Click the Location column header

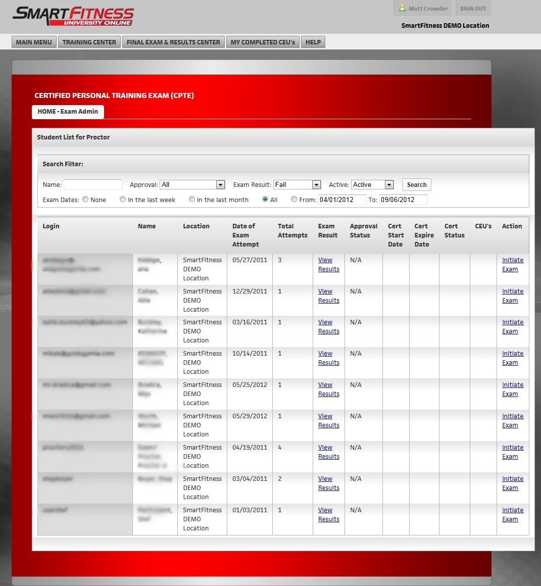point(196,226)
